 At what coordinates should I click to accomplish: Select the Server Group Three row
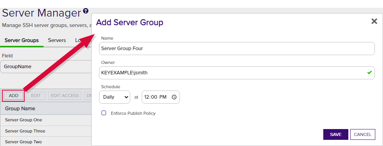(46, 131)
